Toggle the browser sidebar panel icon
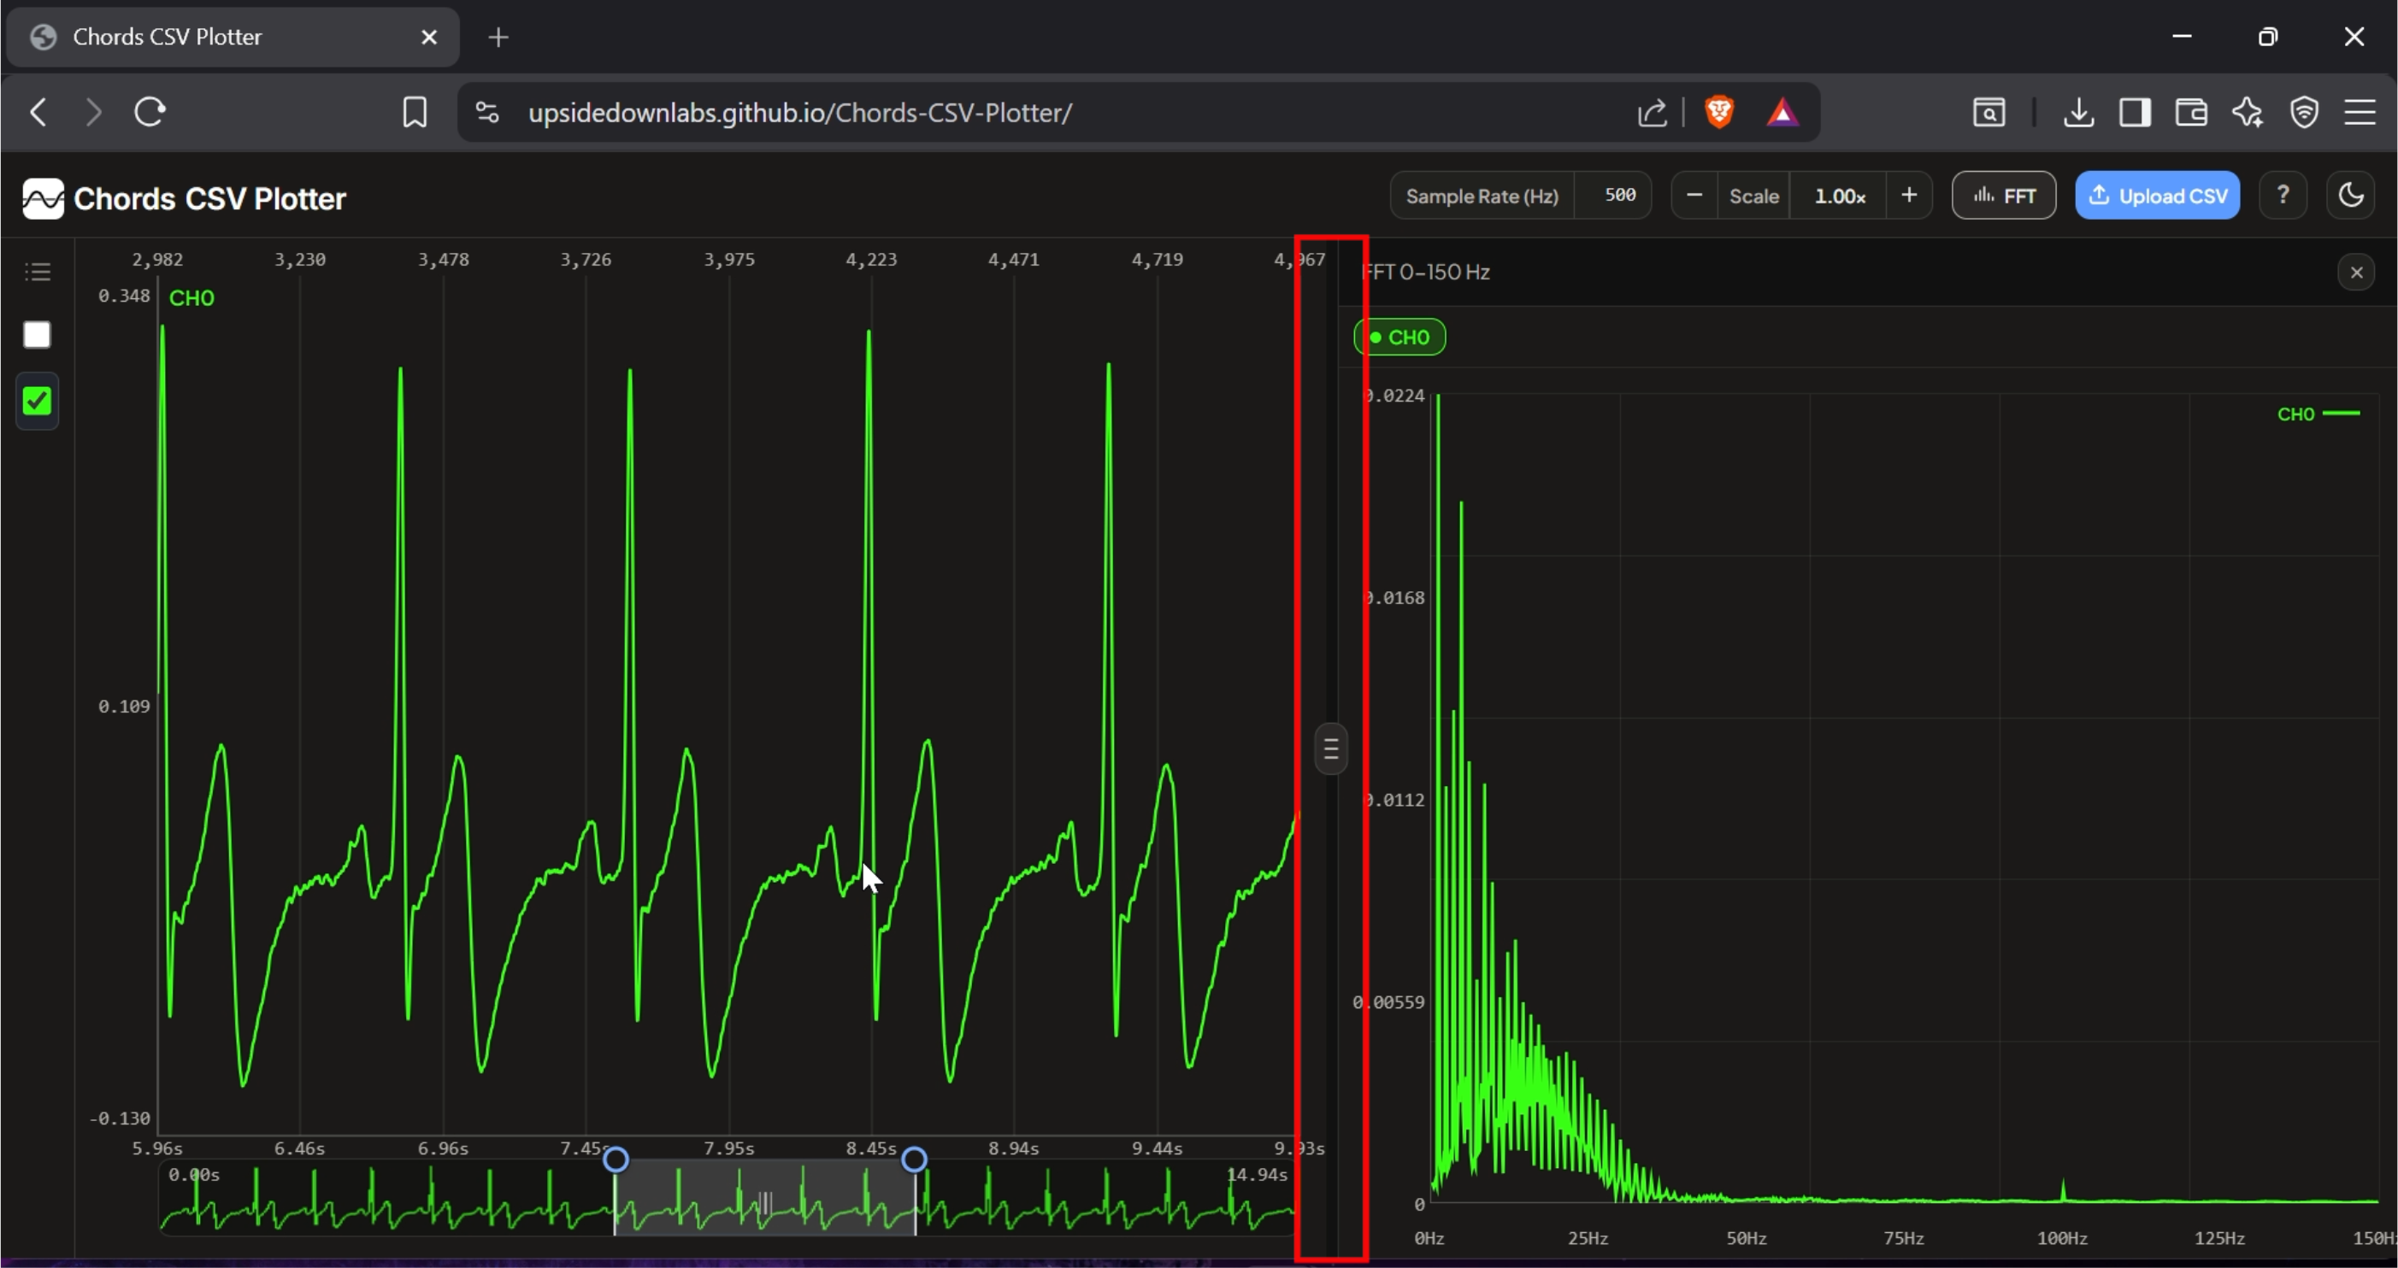Screen dimensions: 2398x1268 pos(2135,113)
